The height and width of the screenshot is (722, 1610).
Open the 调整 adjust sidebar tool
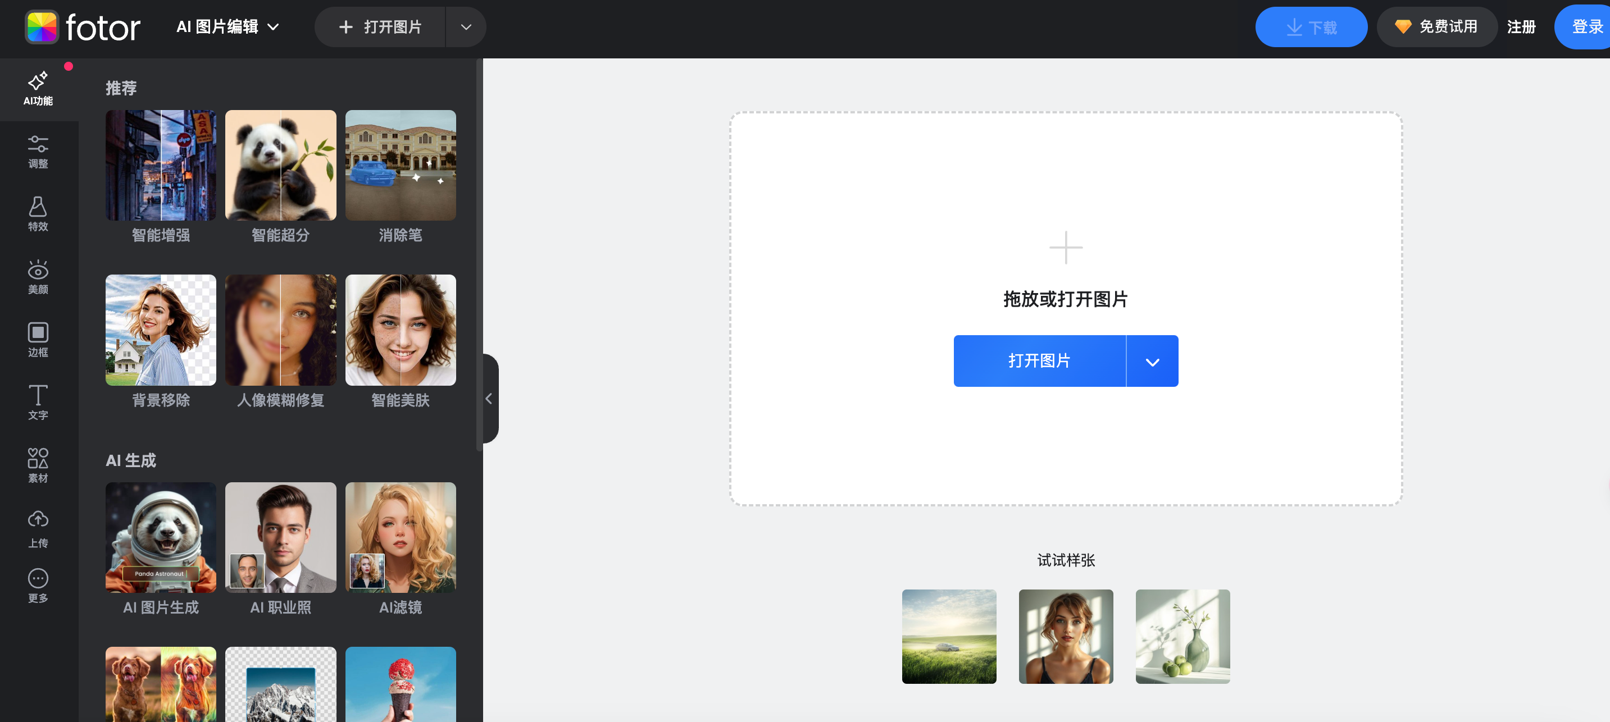coord(38,152)
